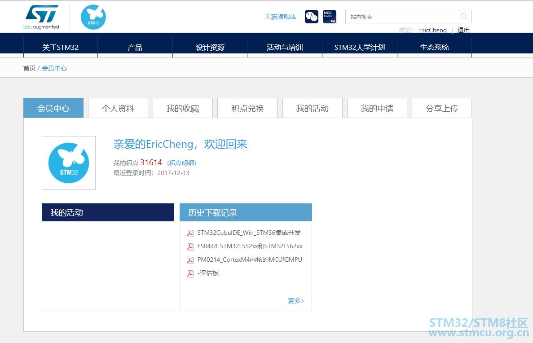
Task: Click 会员中心 in the breadcrumb
Action: [x=54, y=68]
